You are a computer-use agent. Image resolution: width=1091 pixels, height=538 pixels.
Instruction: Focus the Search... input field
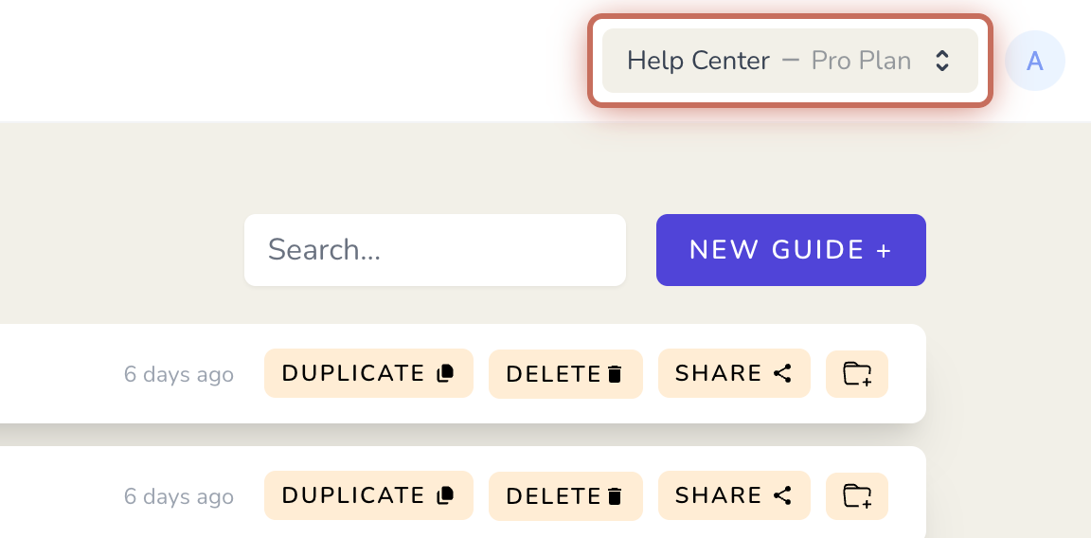435,250
